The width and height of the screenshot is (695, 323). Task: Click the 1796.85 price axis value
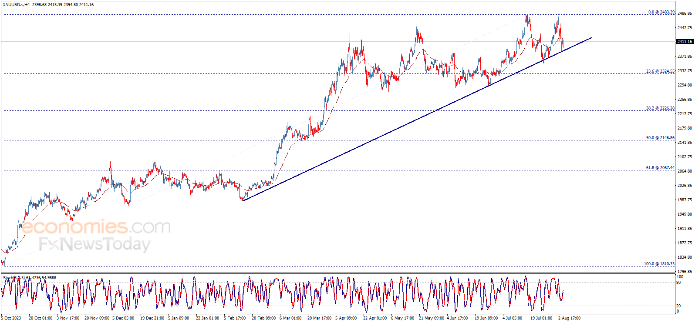click(685, 272)
